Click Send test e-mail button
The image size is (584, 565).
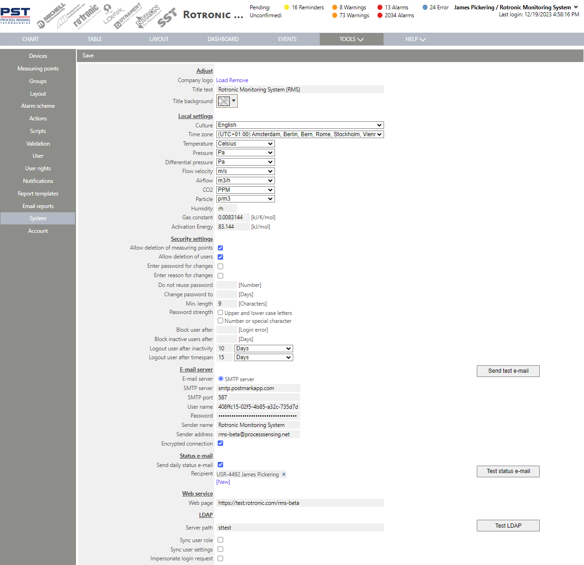click(x=508, y=371)
